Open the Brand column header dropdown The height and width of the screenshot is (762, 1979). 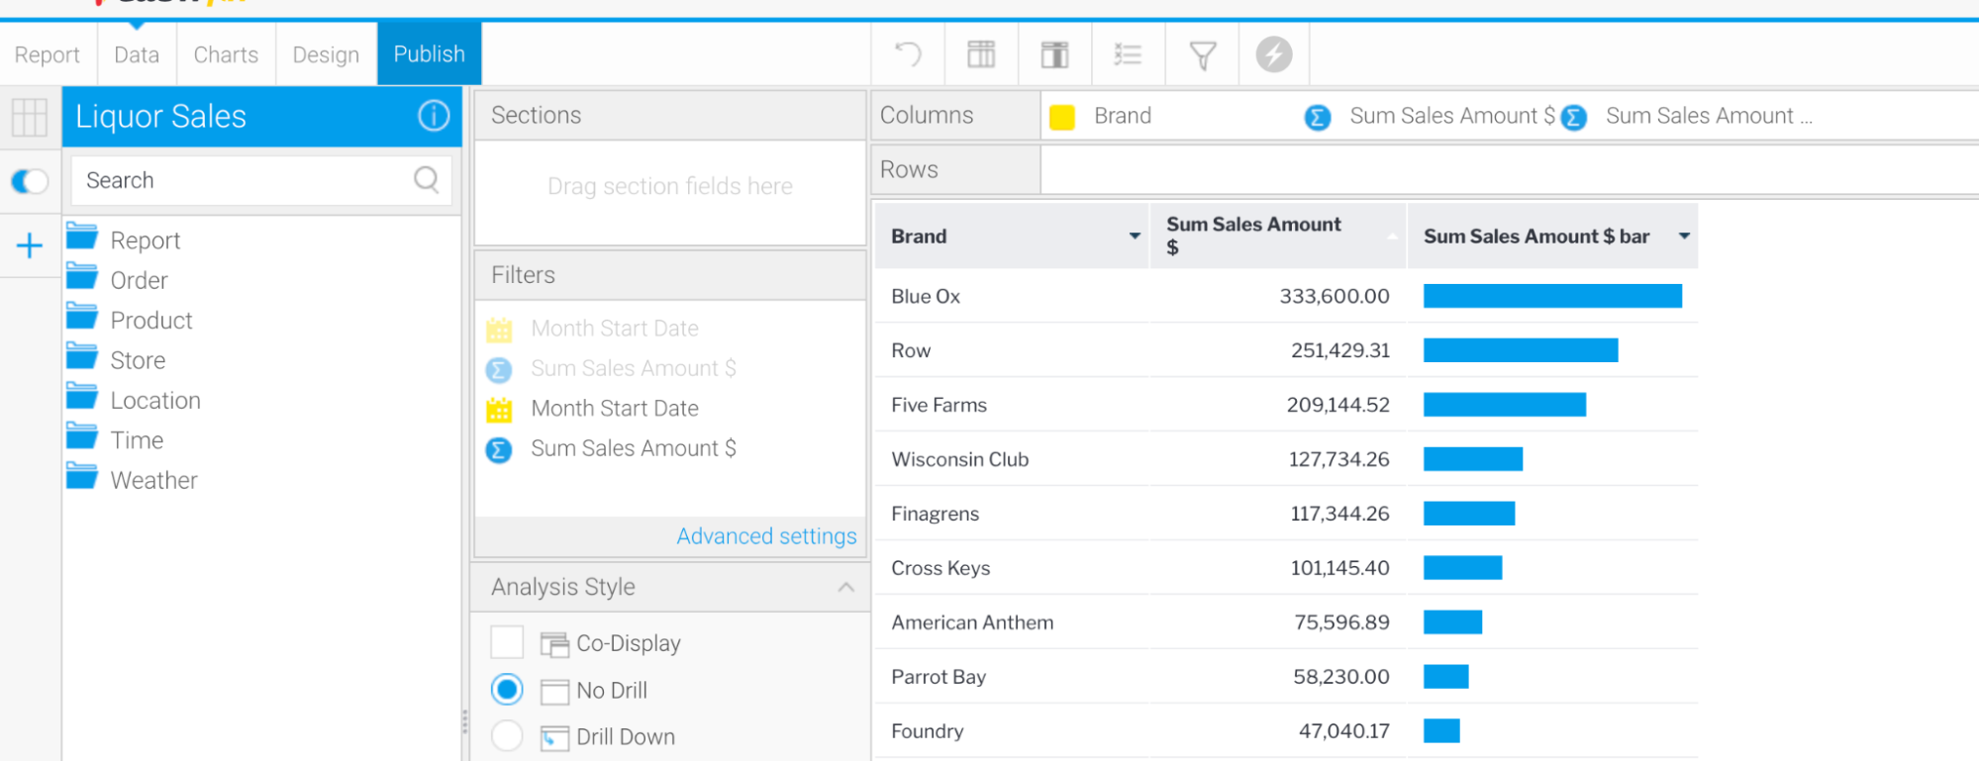click(x=1135, y=236)
